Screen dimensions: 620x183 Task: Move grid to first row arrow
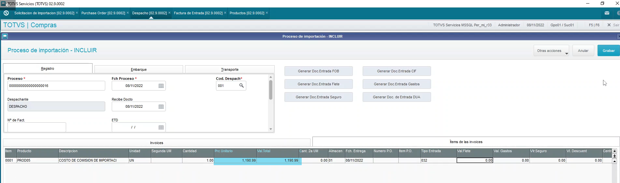[x=614, y=151]
